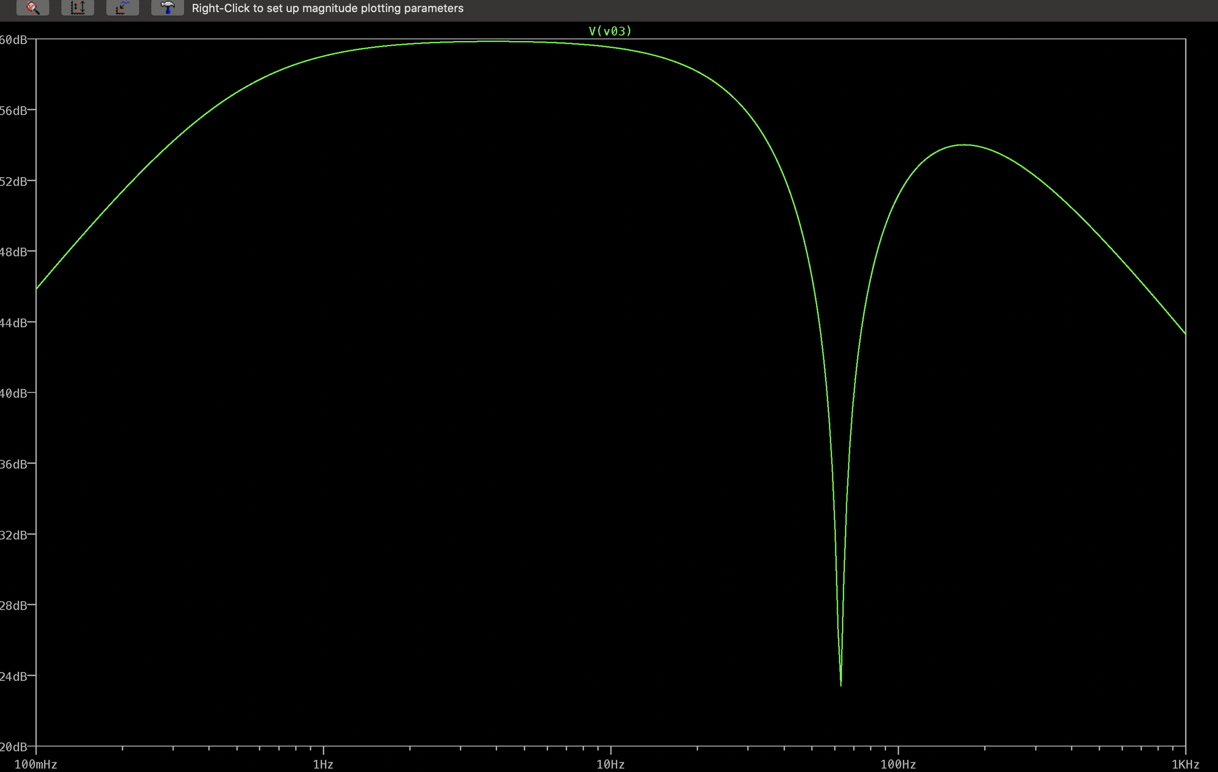Click the 56dB axis label
Viewport: 1218px width, 772px height.
(13, 111)
